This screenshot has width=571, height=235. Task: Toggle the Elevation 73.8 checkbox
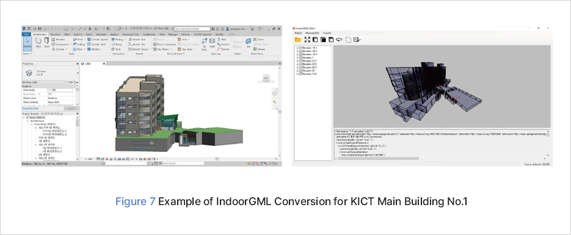[301, 74]
